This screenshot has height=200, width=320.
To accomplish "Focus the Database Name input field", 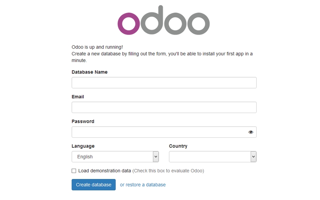I will [164, 83].
